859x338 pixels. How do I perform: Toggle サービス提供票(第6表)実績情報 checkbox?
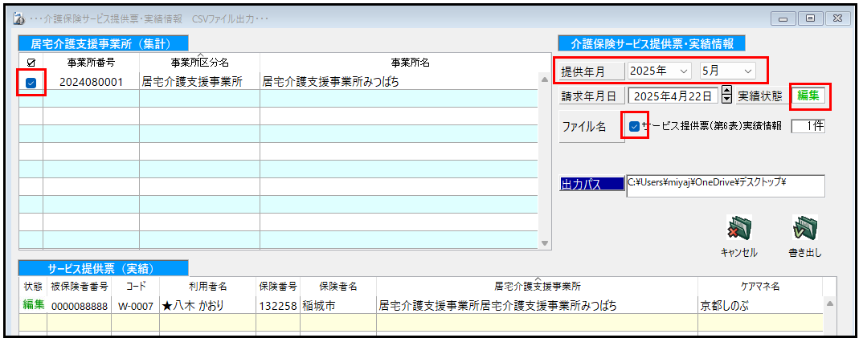(x=635, y=126)
